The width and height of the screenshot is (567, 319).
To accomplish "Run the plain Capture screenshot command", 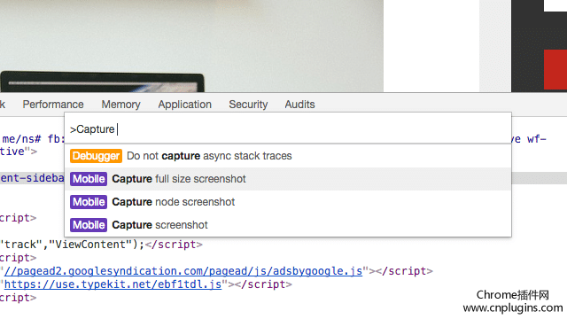I will [288, 225].
